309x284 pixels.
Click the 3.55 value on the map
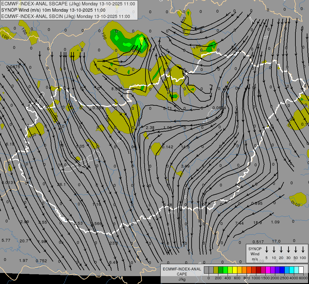[x=43, y=222]
